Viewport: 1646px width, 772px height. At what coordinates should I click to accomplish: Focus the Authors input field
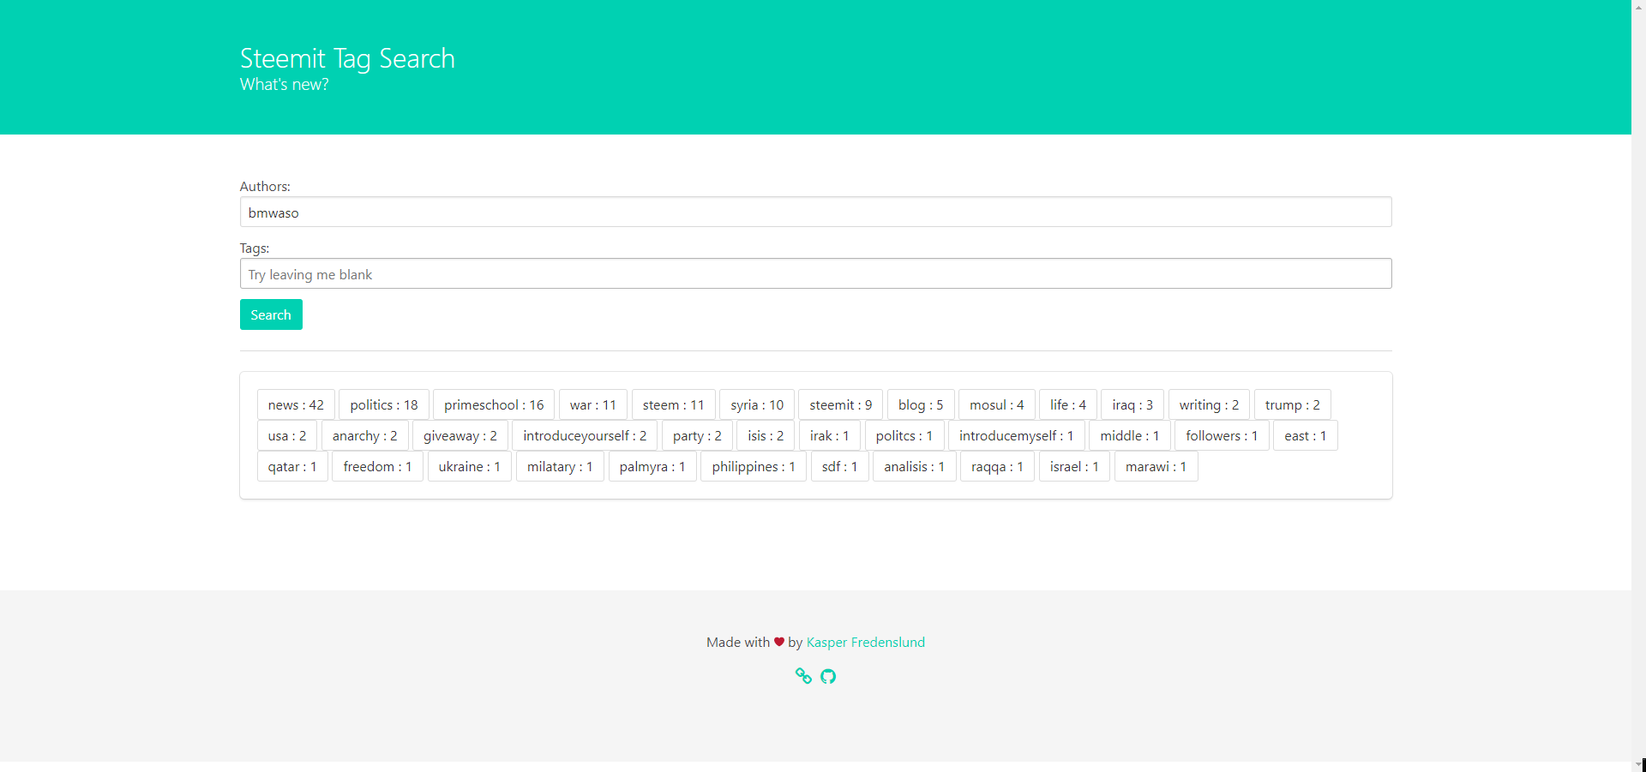[815, 212]
